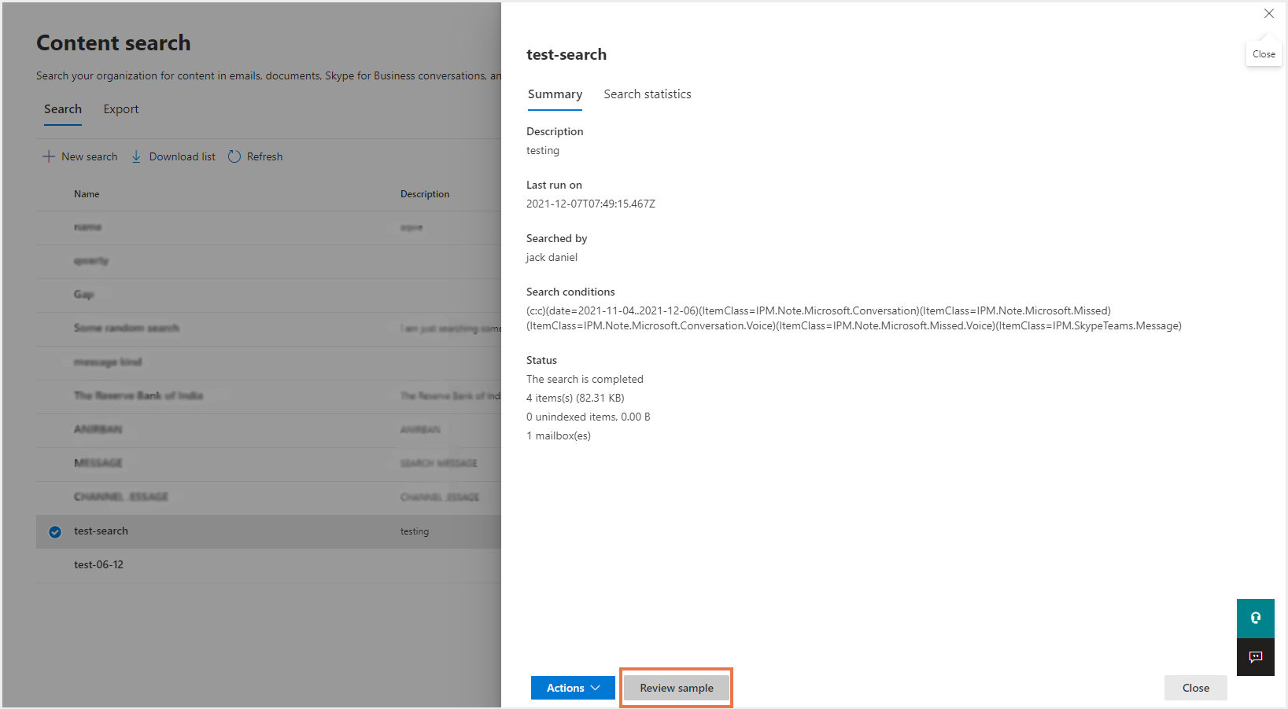Open the black feedback chat widget
Viewport: 1288px width, 709px height.
pos(1255,657)
